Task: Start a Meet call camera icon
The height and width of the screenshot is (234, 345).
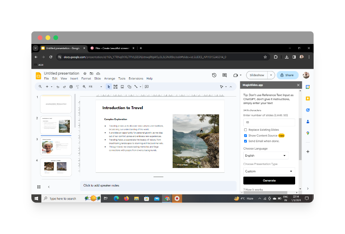Action: [235, 75]
